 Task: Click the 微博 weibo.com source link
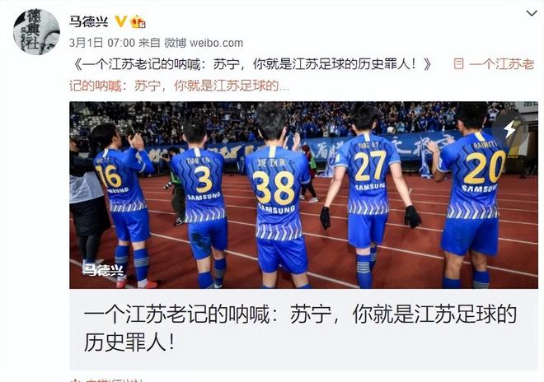click(204, 43)
